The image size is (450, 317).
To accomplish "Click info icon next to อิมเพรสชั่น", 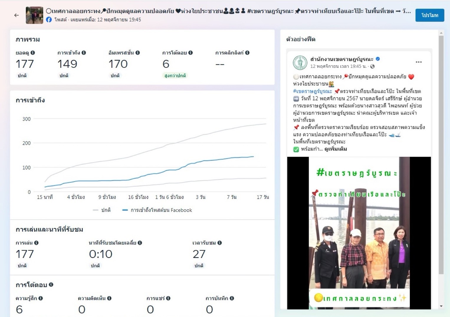I will 138,53.
